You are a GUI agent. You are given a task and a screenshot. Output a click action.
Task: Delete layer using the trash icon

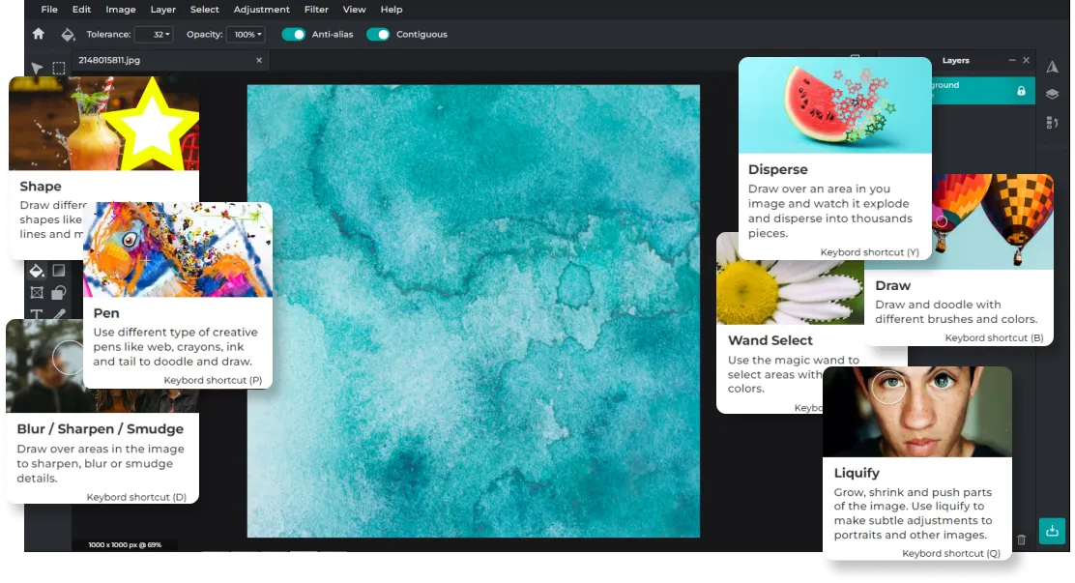pyautogui.click(x=1021, y=539)
